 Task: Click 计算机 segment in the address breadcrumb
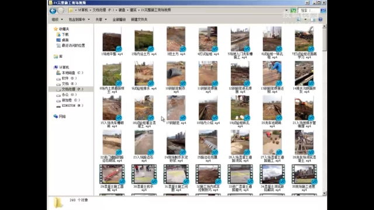83,10
